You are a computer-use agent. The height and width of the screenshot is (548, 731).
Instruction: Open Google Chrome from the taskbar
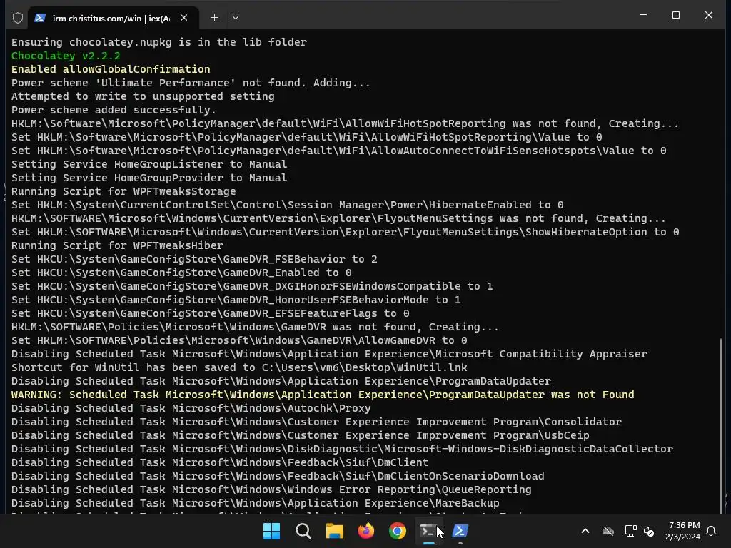397,531
